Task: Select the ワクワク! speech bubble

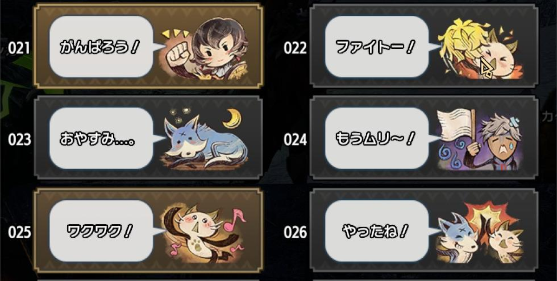Action: point(106,231)
